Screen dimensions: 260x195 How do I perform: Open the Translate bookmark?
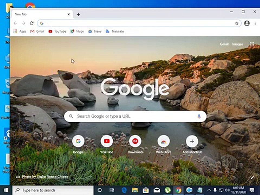click(115, 31)
